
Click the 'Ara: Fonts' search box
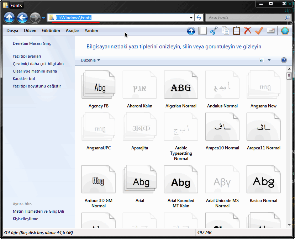pos(248,17)
